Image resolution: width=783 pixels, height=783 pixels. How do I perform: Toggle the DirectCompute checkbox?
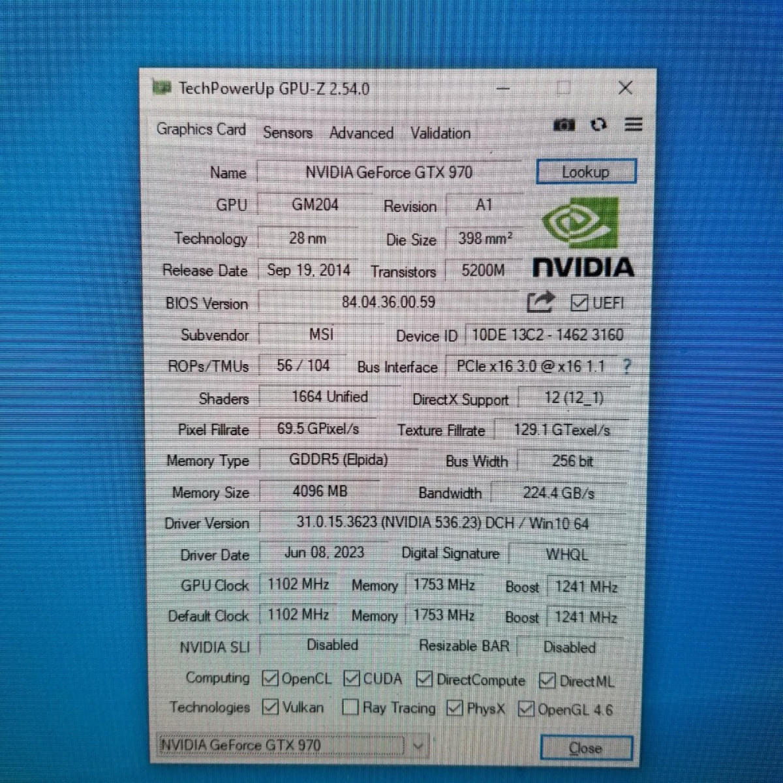(424, 679)
